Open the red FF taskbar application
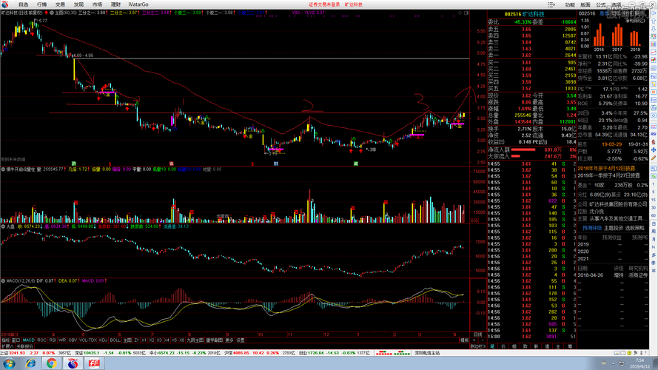 tap(94, 363)
